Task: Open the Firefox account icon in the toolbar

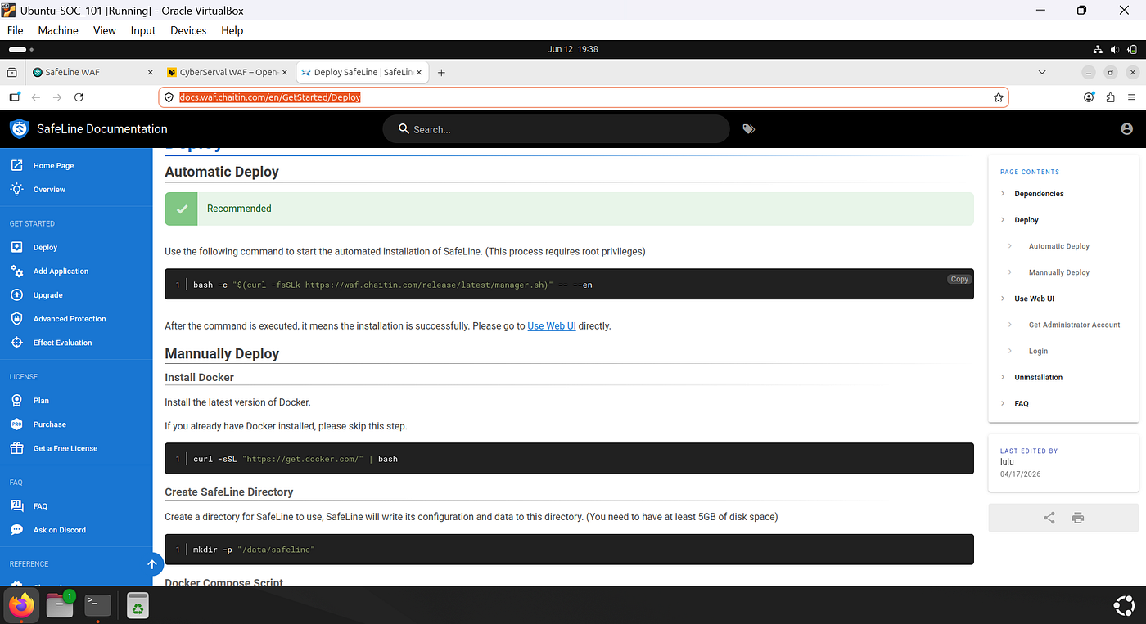Action: pyautogui.click(x=1089, y=97)
